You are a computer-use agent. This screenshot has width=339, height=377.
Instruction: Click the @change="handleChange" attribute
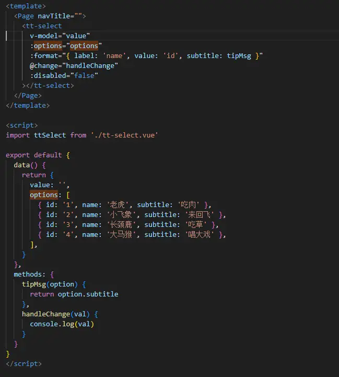(x=74, y=66)
